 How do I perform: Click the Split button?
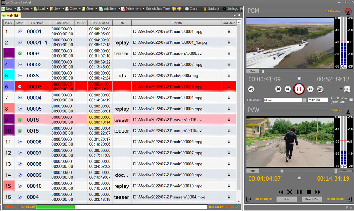pos(286,199)
